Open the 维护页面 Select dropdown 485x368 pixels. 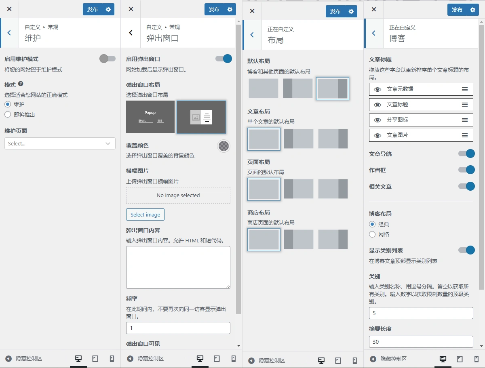click(60, 144)
